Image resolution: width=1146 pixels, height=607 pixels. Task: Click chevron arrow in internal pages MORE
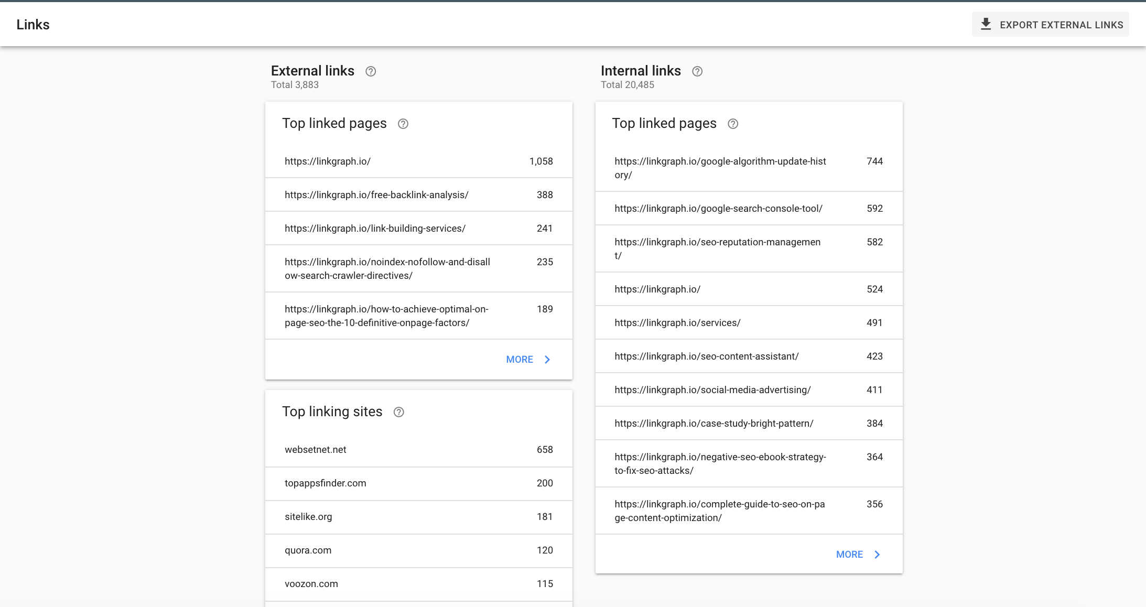(877, 555)
